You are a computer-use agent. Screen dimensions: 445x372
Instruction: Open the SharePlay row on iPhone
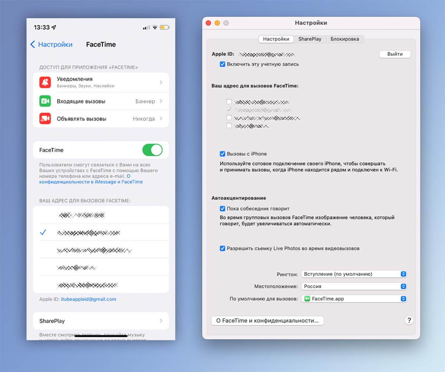[x=101, y=321]
